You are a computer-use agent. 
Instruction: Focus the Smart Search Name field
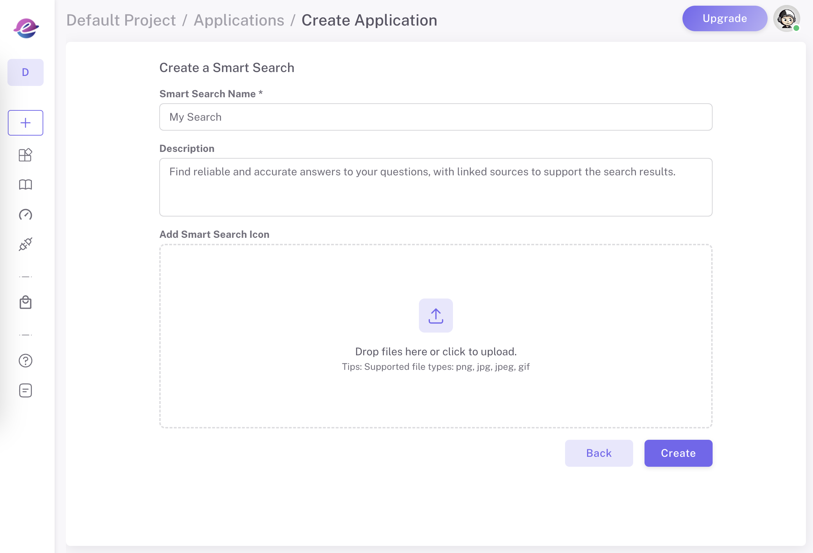(436, 117)
